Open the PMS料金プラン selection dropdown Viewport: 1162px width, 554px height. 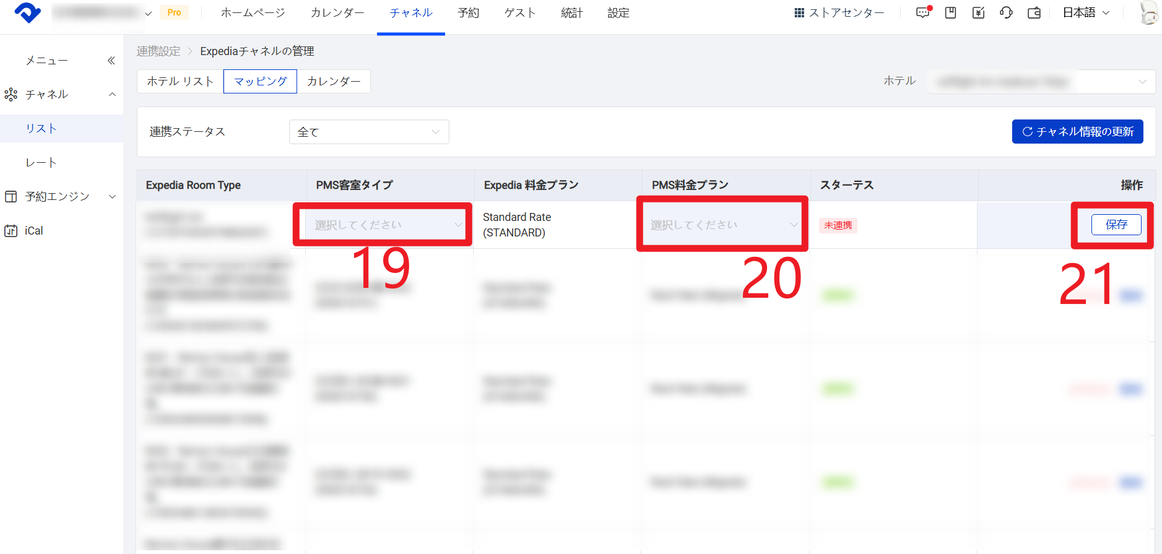(x=723, y=225)
